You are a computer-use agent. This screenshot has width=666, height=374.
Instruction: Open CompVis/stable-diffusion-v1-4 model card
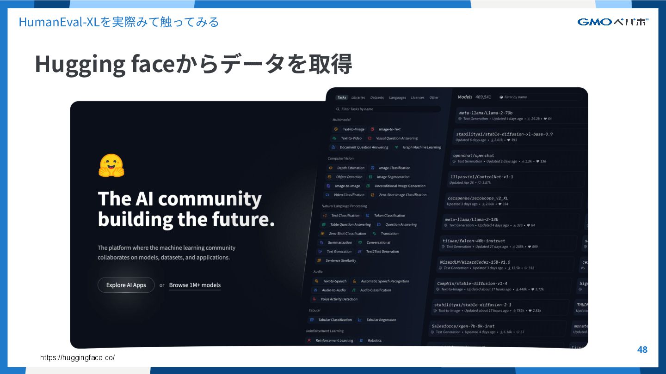point(502,286)
